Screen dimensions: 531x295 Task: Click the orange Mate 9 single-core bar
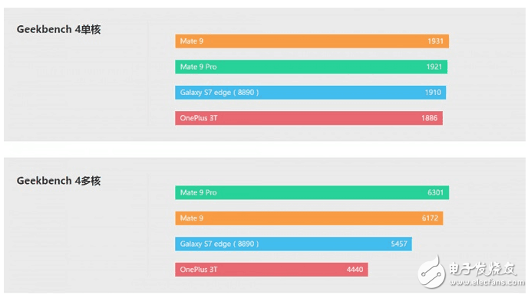tap(312, 41)
